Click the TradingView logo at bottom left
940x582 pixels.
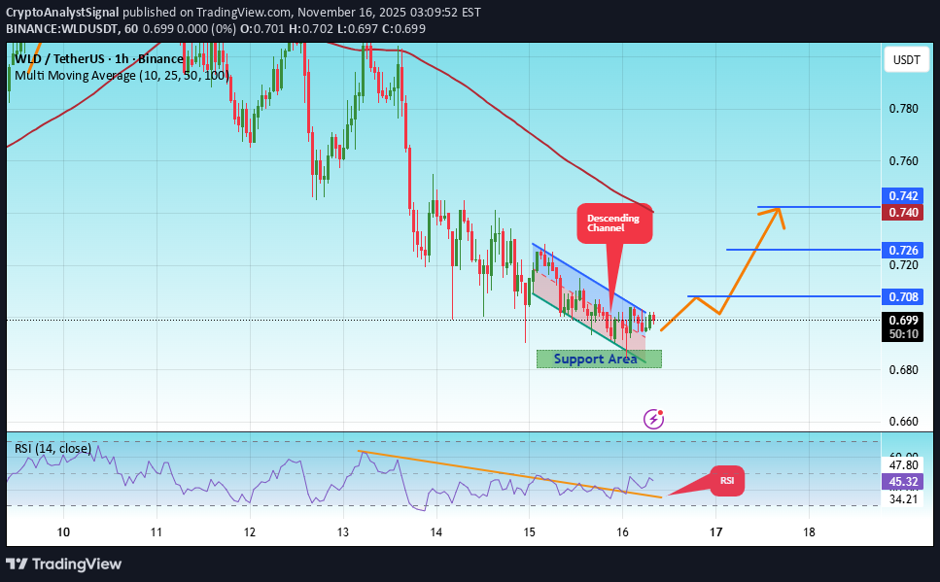click(65, 564)
